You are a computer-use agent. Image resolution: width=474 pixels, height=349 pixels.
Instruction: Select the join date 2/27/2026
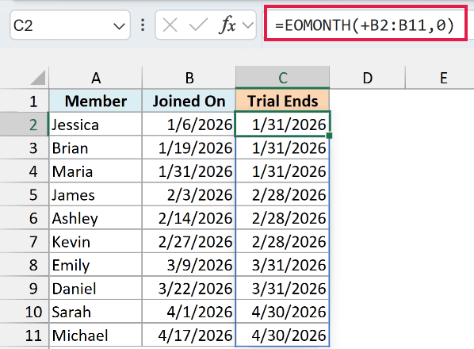point(189,241)
